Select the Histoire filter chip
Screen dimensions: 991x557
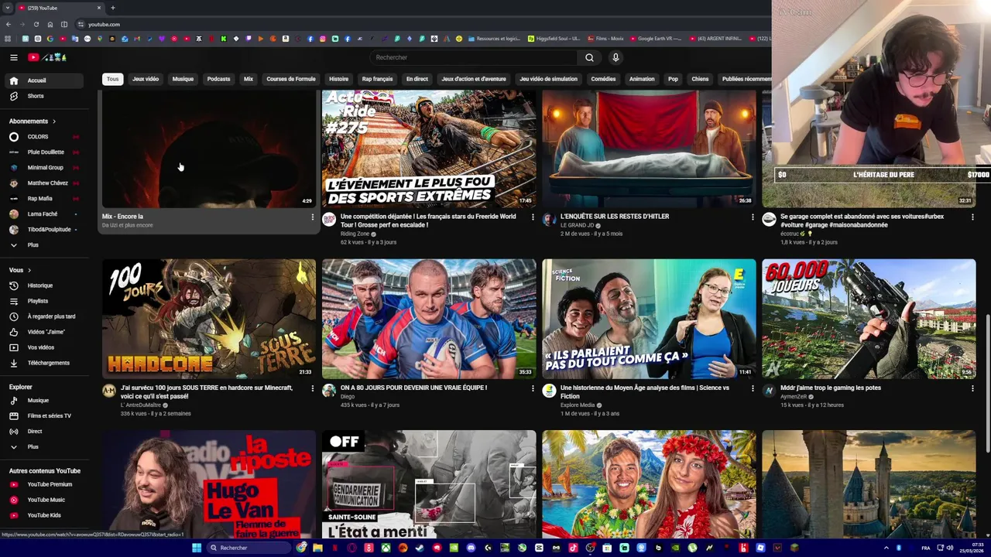pos(338,79)
